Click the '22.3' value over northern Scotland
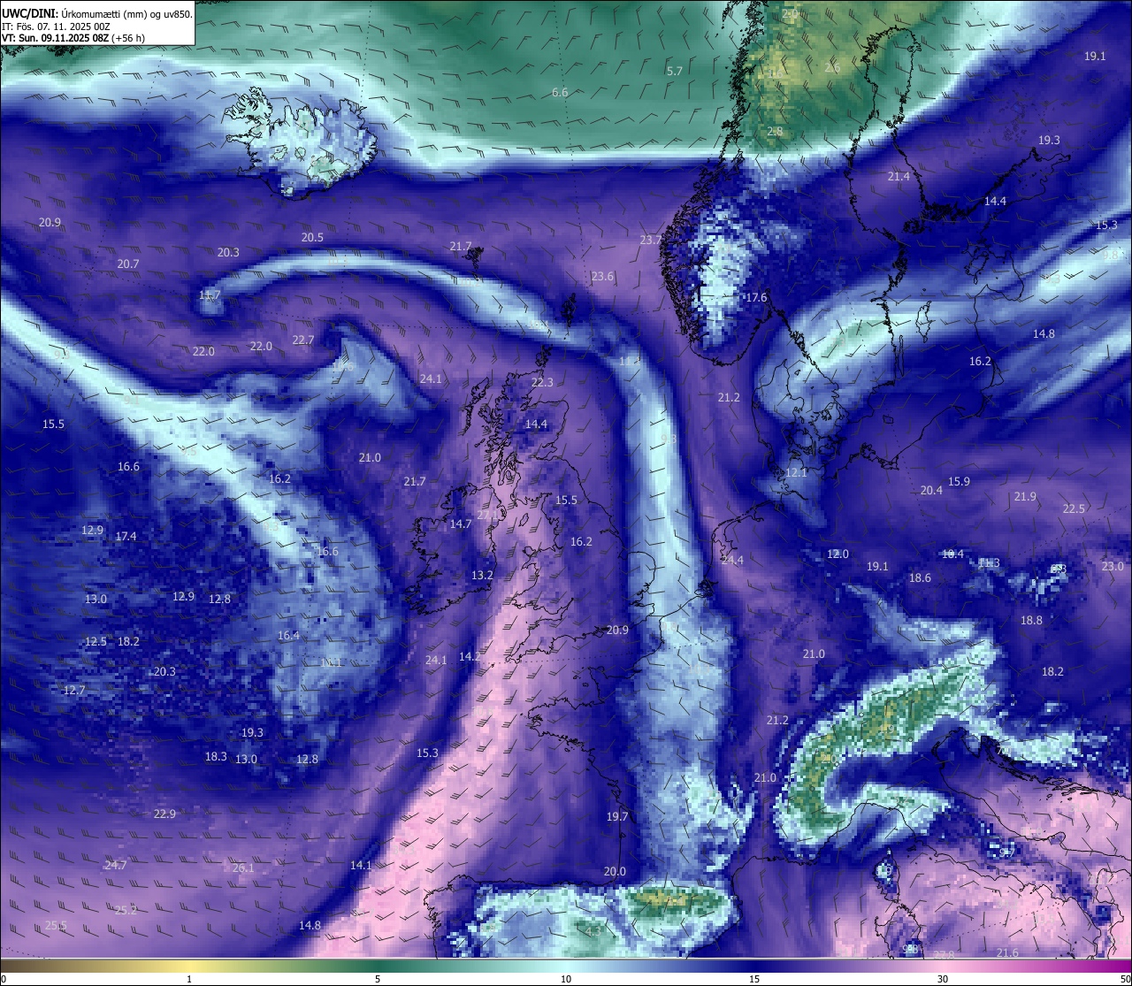Viewport: 1132px width, 986px height. click(x=542, y=383)
